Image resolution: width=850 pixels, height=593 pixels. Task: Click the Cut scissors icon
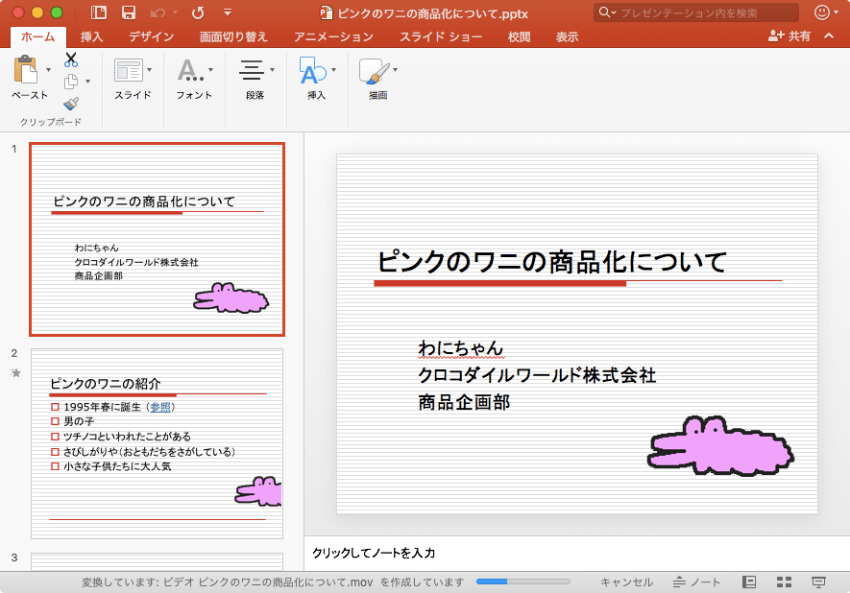pos(71,59)
